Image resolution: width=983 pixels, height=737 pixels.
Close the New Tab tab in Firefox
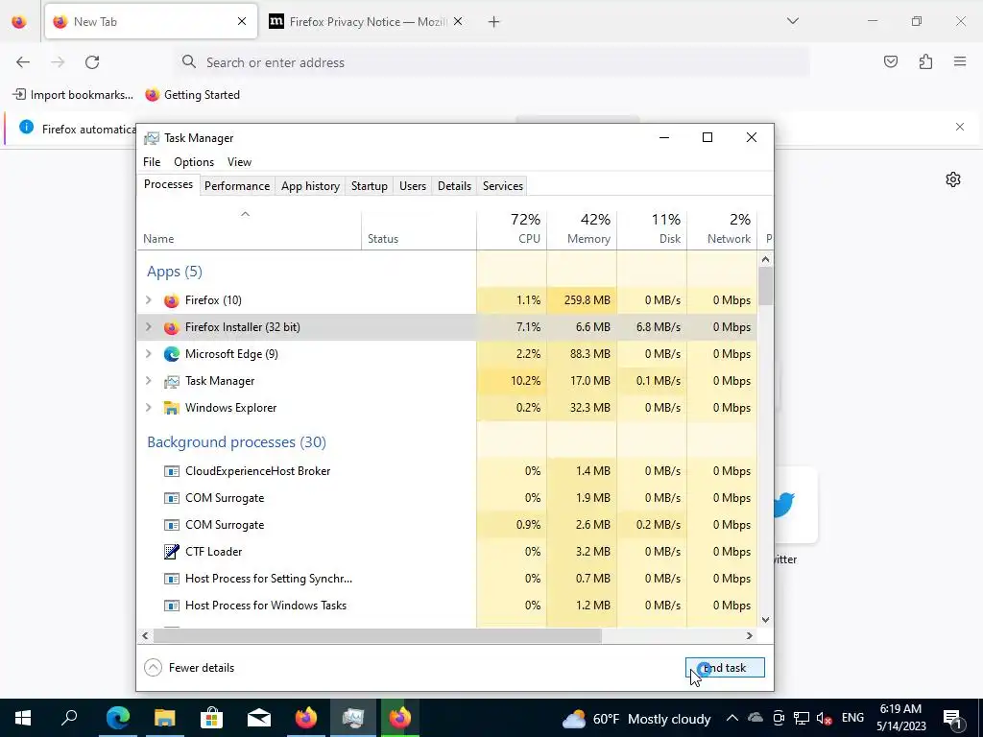242,21
